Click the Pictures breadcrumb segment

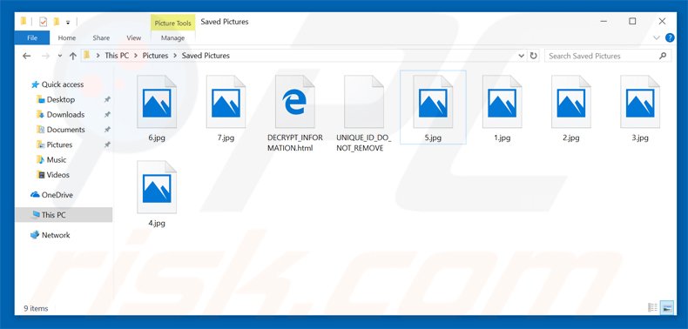155,56
